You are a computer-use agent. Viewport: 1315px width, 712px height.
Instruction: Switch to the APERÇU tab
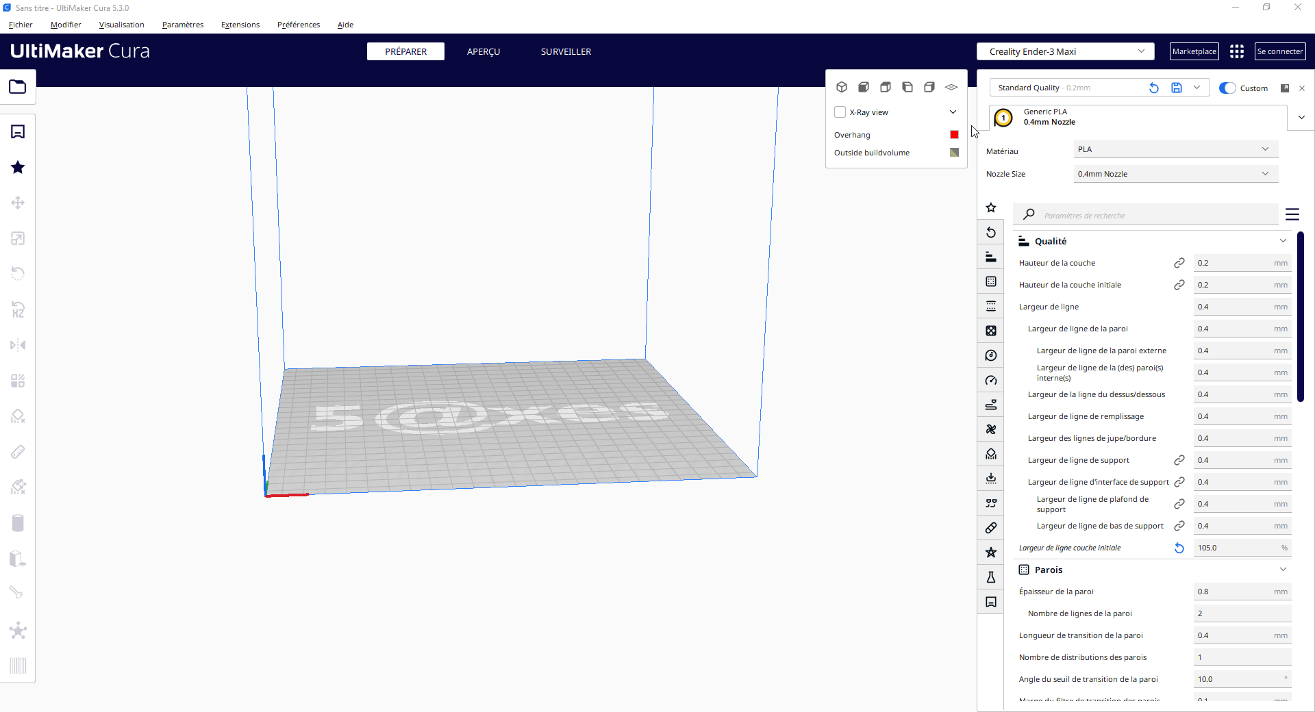(484, 51)
